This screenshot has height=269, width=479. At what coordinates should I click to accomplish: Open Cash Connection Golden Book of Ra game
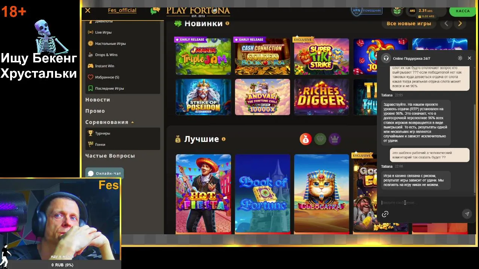pos(262,56)
